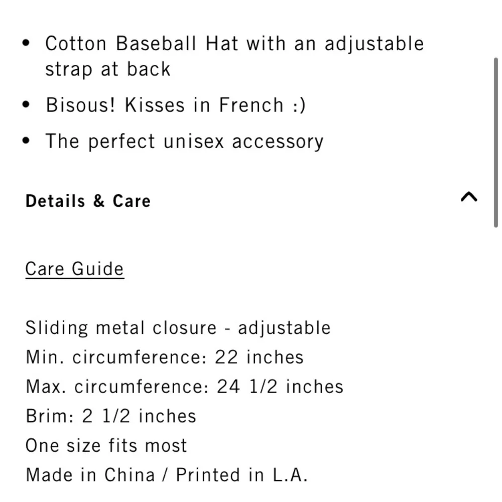Screen dimensions: 502x502
Task: Select the Brim measurement text
Action: point(110,416)
